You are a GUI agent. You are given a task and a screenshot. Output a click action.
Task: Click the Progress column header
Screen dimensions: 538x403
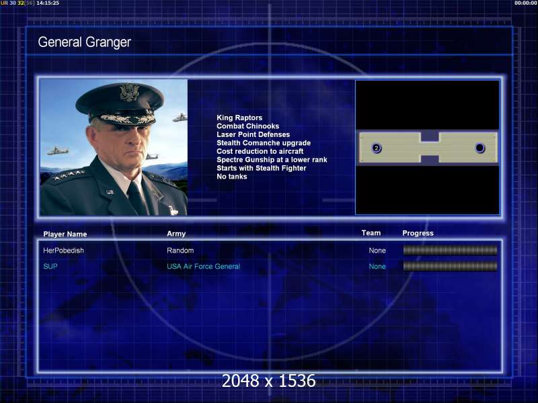point(418,233)
